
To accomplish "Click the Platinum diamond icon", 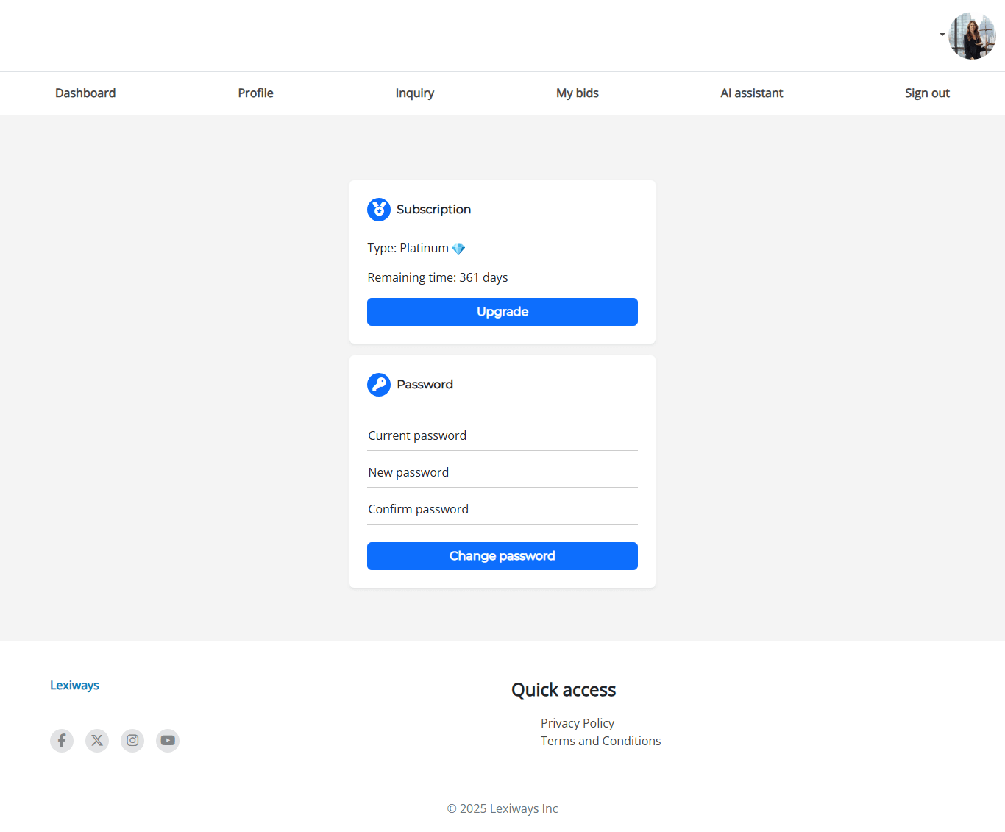I will (458, 249).
